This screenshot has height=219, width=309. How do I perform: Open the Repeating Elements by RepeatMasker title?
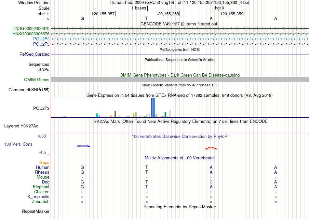(180, 207)
